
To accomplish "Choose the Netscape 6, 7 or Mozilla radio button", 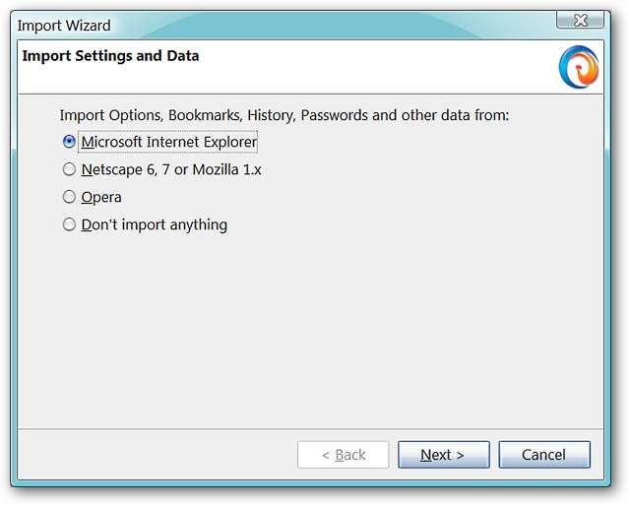I will (69, 169).
